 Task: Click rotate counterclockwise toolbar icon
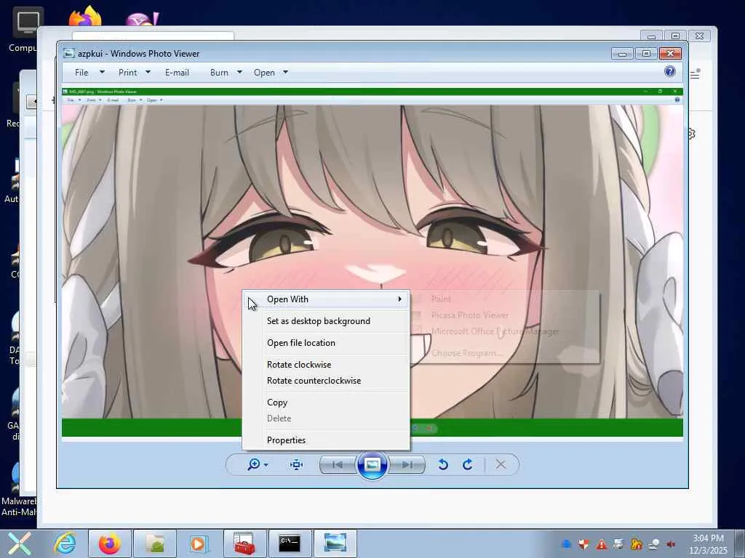(443, 464)
